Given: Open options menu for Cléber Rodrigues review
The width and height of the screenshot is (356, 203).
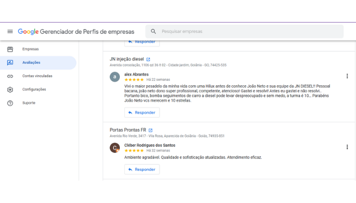Looking at the screenshot, I should click(x=347, y=147).
